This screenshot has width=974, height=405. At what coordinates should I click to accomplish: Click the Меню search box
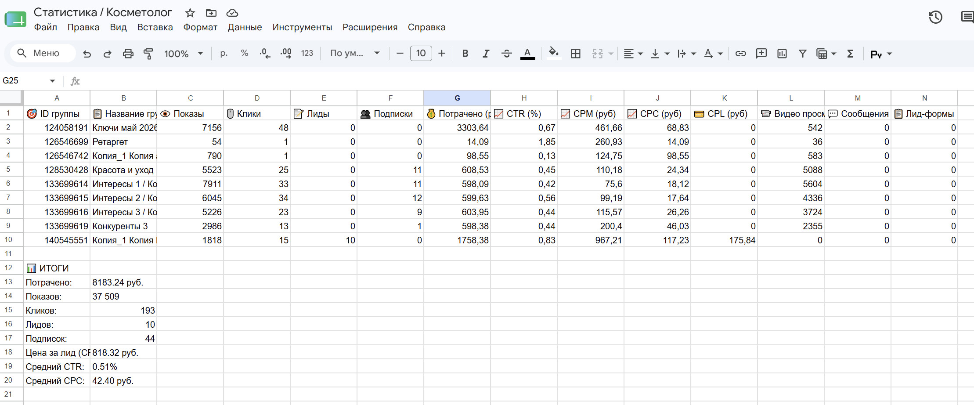[x=43, y=54]
